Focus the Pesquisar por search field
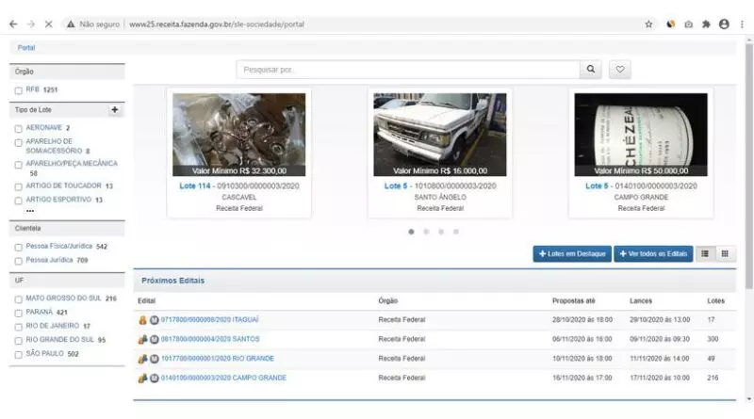Viewport: 754px width, 419px height. [405, 70]
